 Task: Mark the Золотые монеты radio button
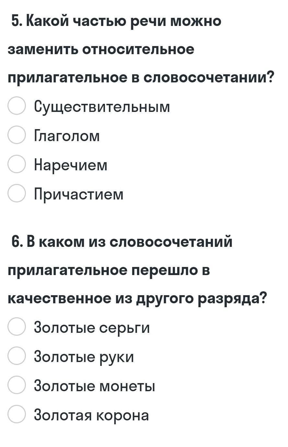coord(17,385)
